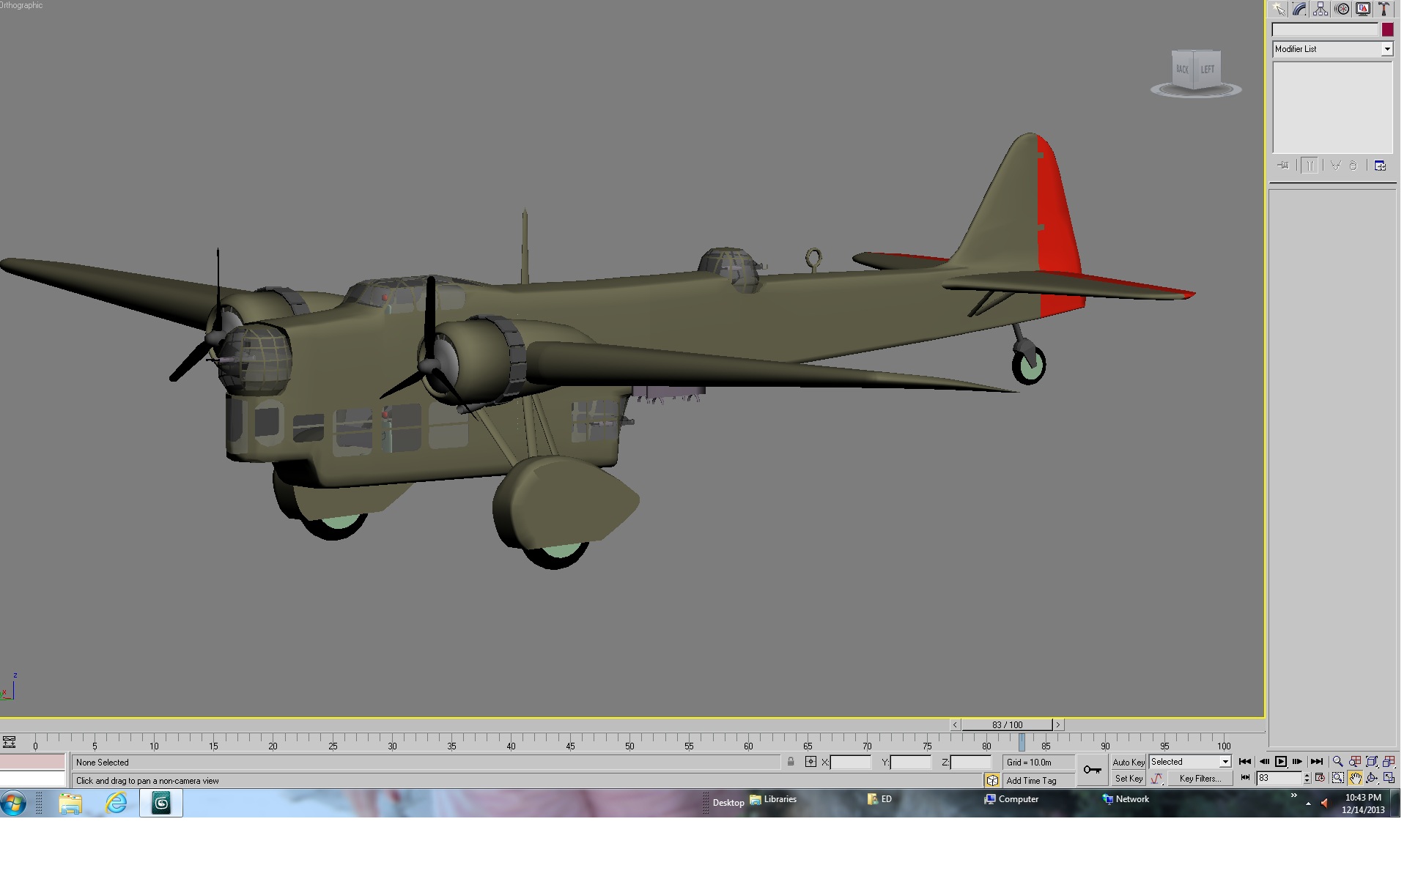This screenshot has height=879, width=1407.
Task: Click Maximize Viewport Toggle icon
Action: pyautogui.click(x=1389, y=779)
